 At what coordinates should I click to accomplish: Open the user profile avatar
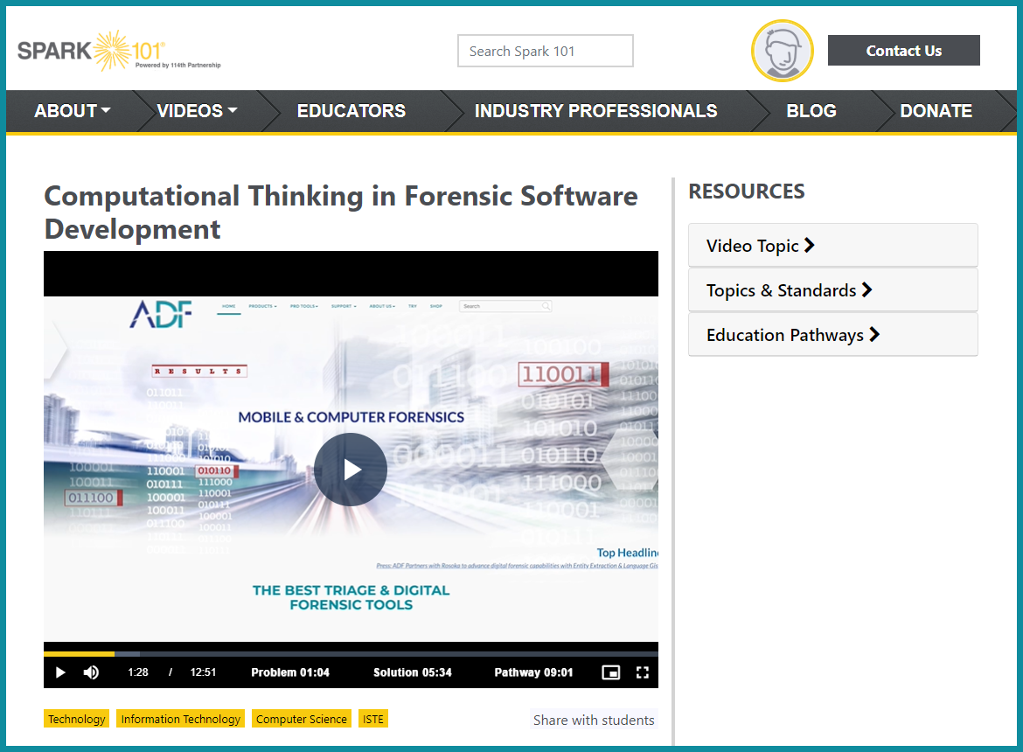782,51
